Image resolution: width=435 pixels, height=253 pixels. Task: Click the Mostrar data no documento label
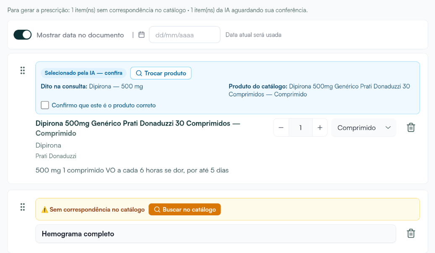80,35
